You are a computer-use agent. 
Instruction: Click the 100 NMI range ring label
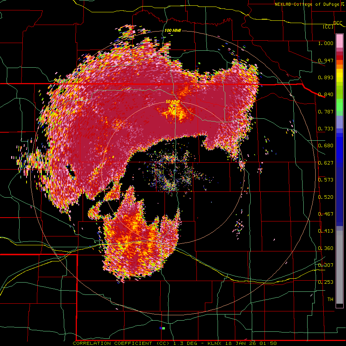tap(173, 30)
